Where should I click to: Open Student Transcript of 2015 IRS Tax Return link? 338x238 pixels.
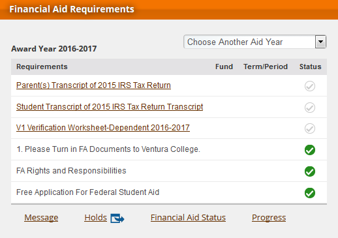tap(110, 107)
